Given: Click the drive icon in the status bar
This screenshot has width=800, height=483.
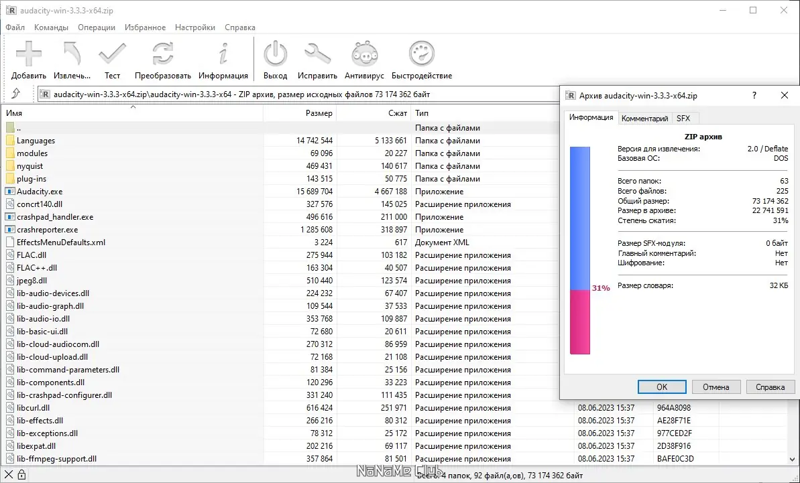Looking at the screenshot, I should click(9, 476).
